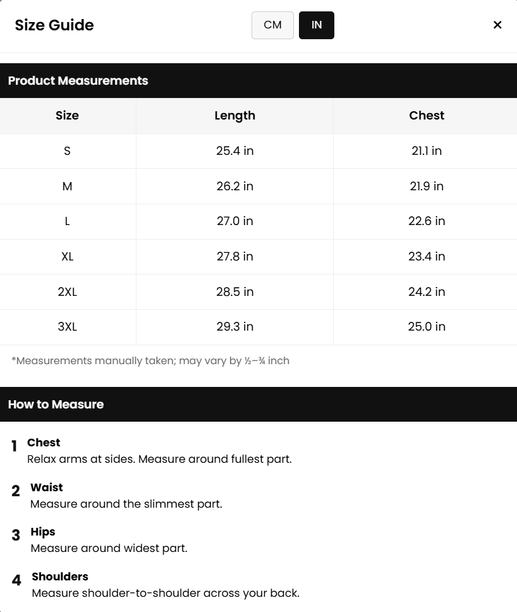Click the Shoulders measuring instruction heading
This screenshot has height=612, width=517.
click(60, 577)
